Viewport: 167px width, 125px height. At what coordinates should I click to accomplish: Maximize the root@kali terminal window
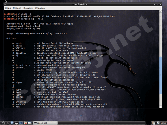pyautogui.click(x=157, y=4)
